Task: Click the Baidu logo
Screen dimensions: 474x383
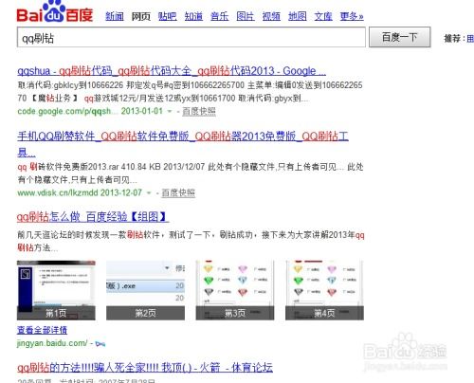Action: (x=55, y=11)
